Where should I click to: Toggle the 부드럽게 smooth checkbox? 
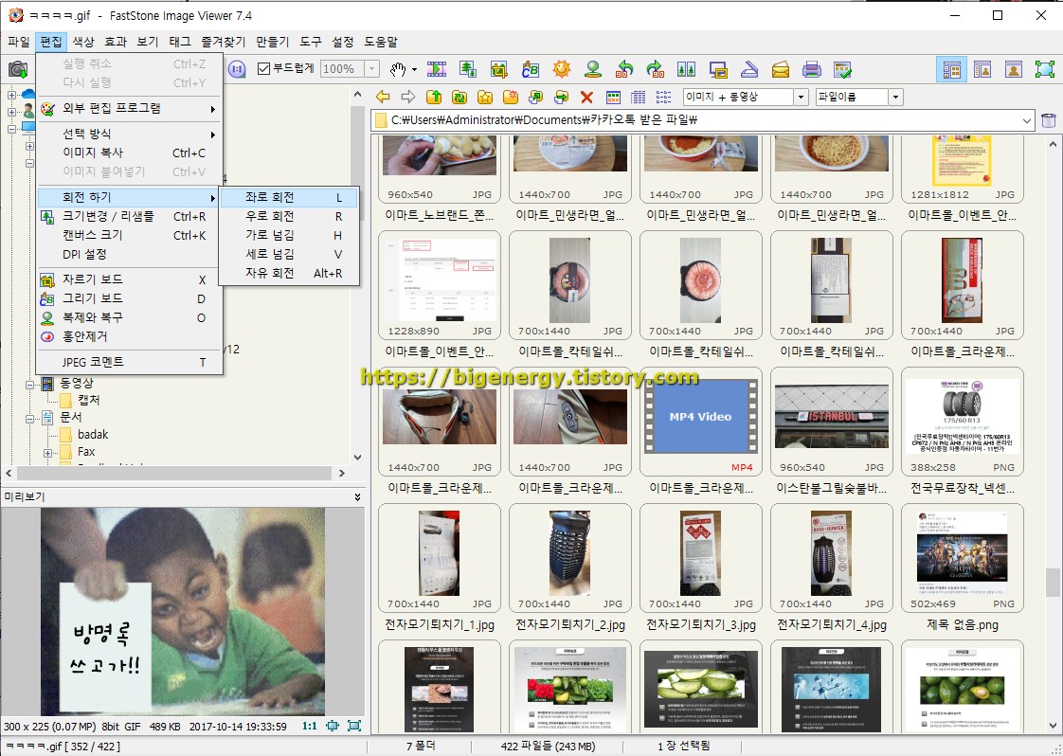[264, 68]
